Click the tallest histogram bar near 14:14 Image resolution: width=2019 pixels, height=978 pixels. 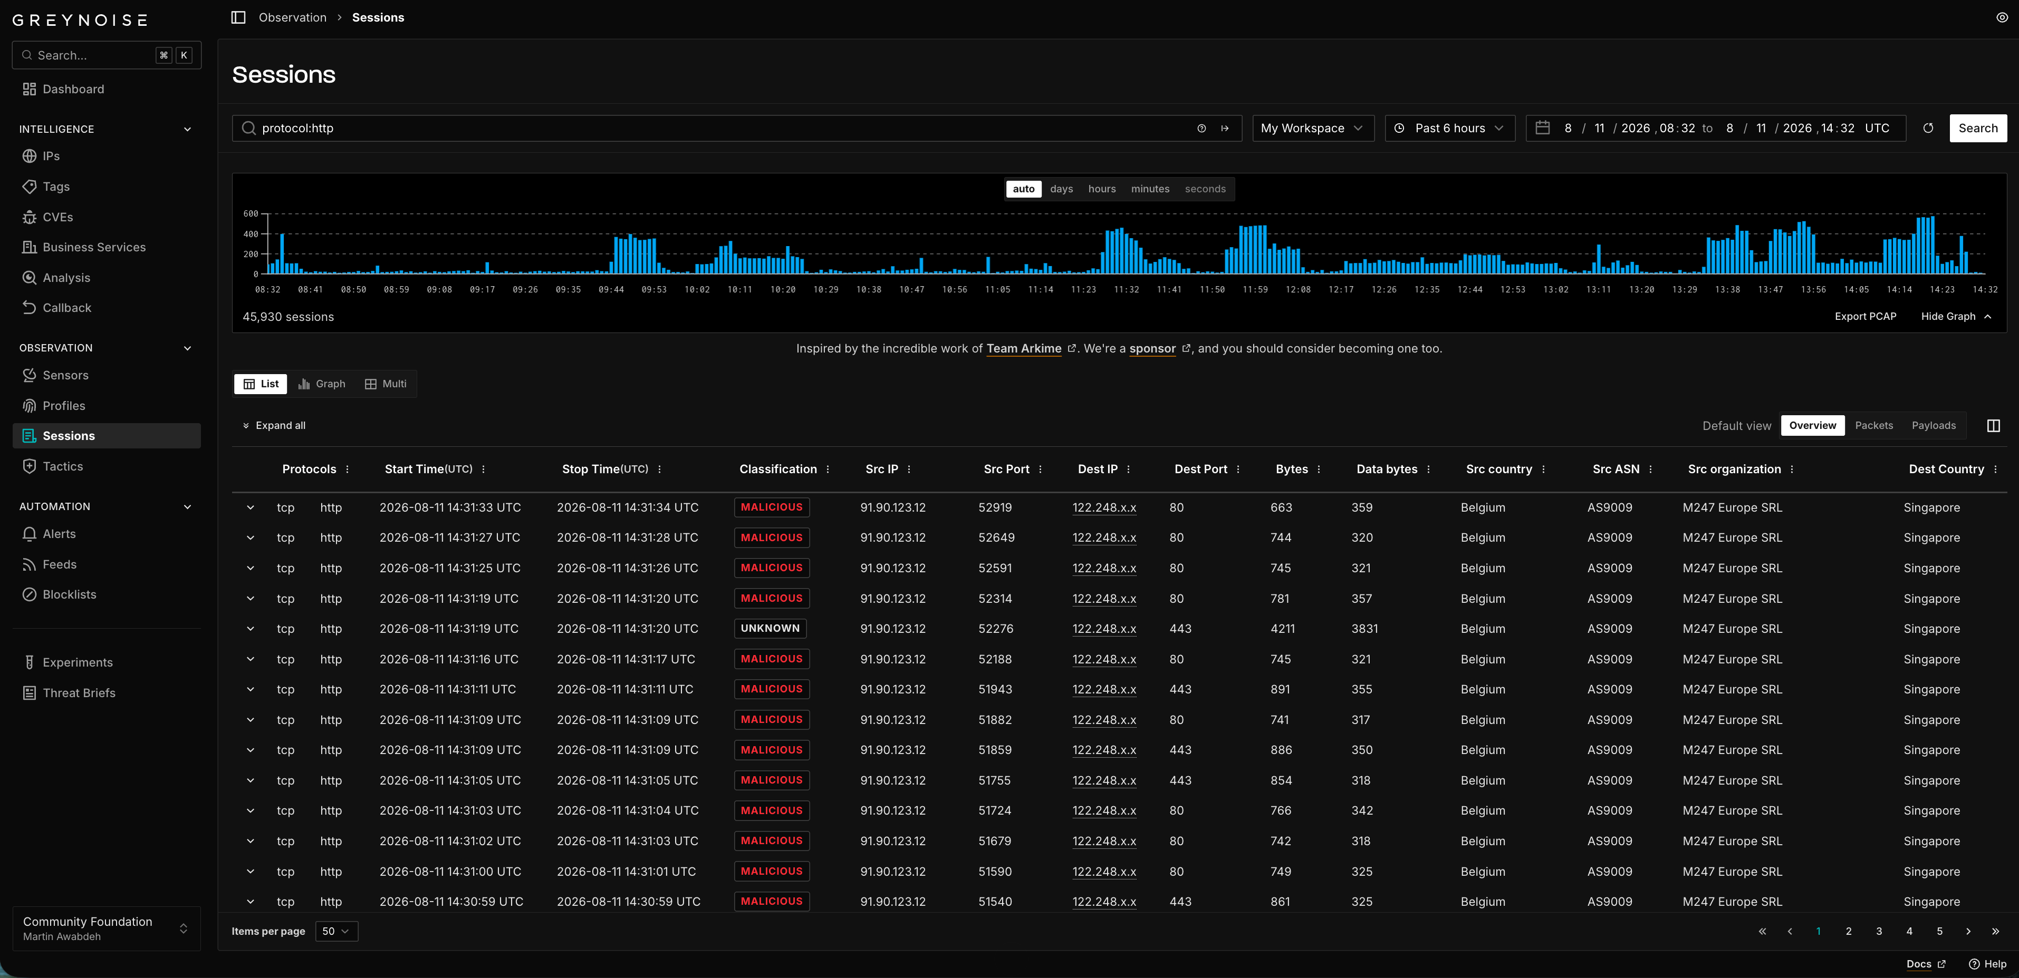pyautogui.click(x=1932, y=245)
